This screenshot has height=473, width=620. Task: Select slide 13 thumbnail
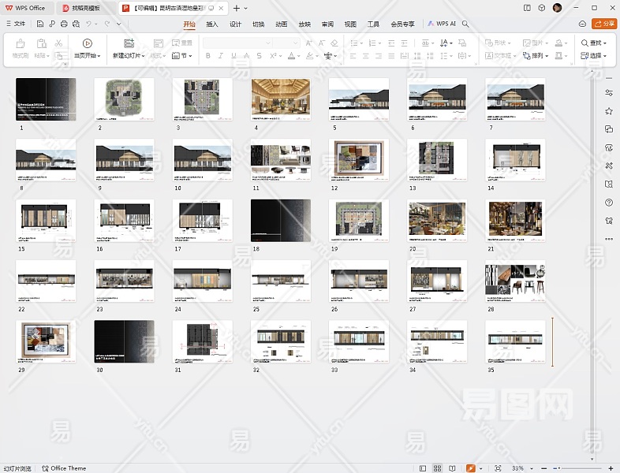click(436, 159)
